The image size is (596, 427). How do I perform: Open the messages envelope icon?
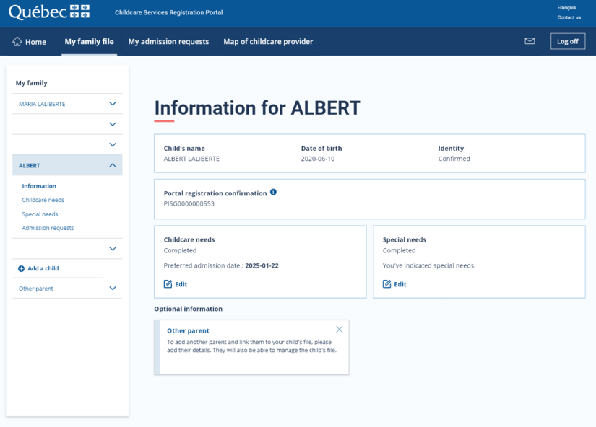pos(530,41)
